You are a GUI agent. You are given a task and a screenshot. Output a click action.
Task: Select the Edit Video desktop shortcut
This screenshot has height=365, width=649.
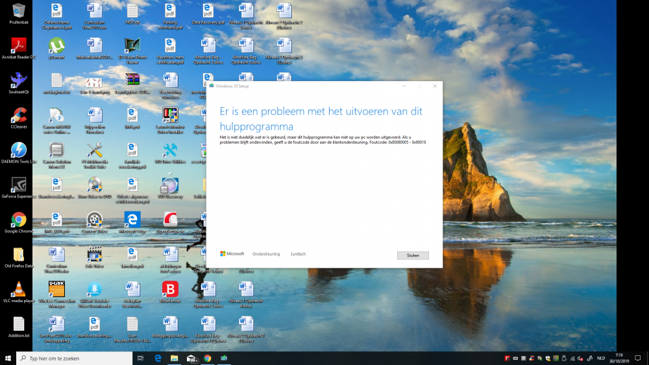coord(94,257)
